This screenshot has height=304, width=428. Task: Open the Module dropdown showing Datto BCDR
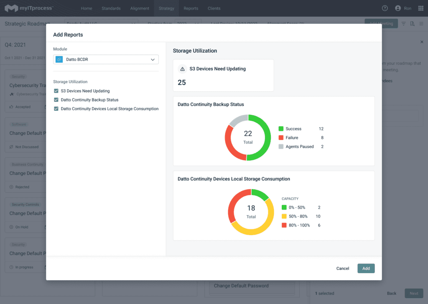tap(105, 59)
